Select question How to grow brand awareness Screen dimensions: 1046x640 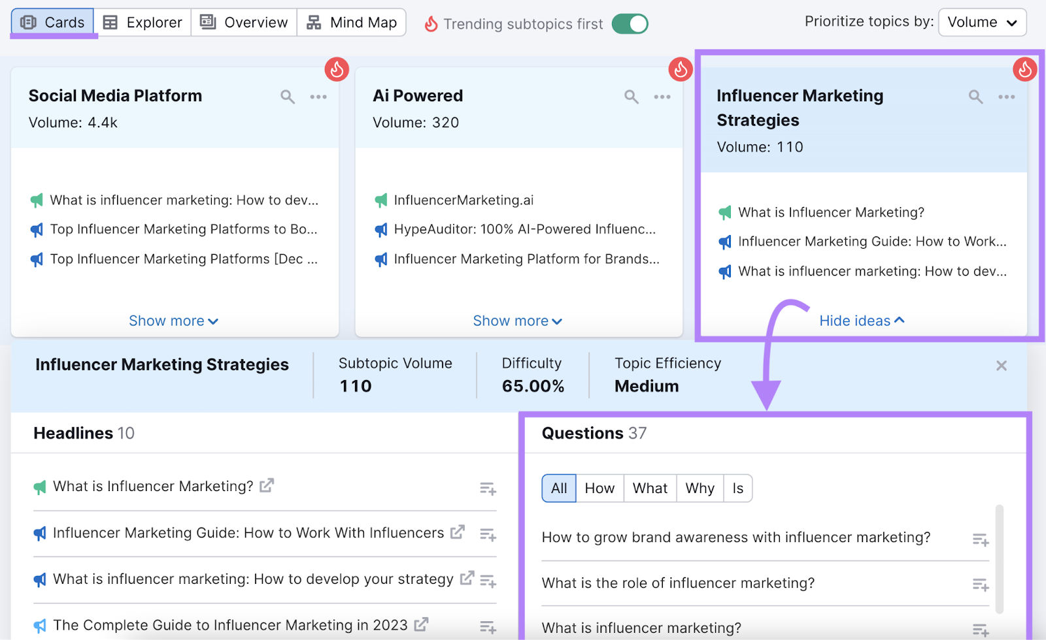coord(736,537)
